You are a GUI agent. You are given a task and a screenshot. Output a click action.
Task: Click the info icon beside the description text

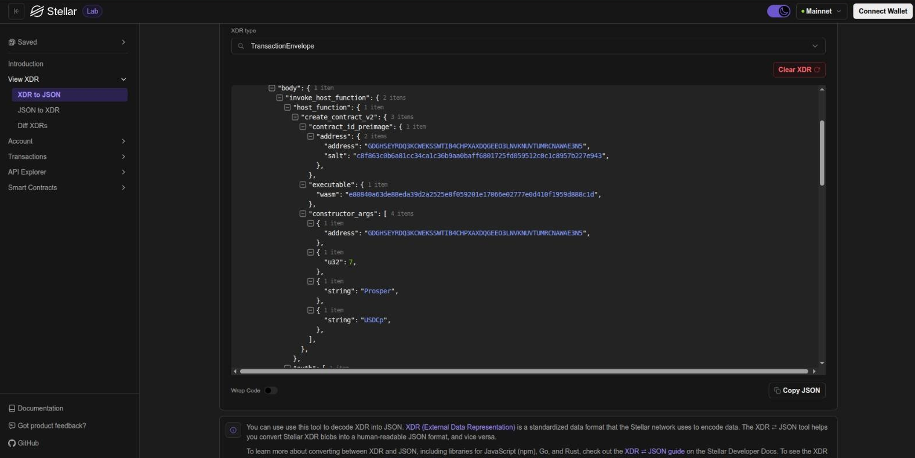click(x=233, y=430)
